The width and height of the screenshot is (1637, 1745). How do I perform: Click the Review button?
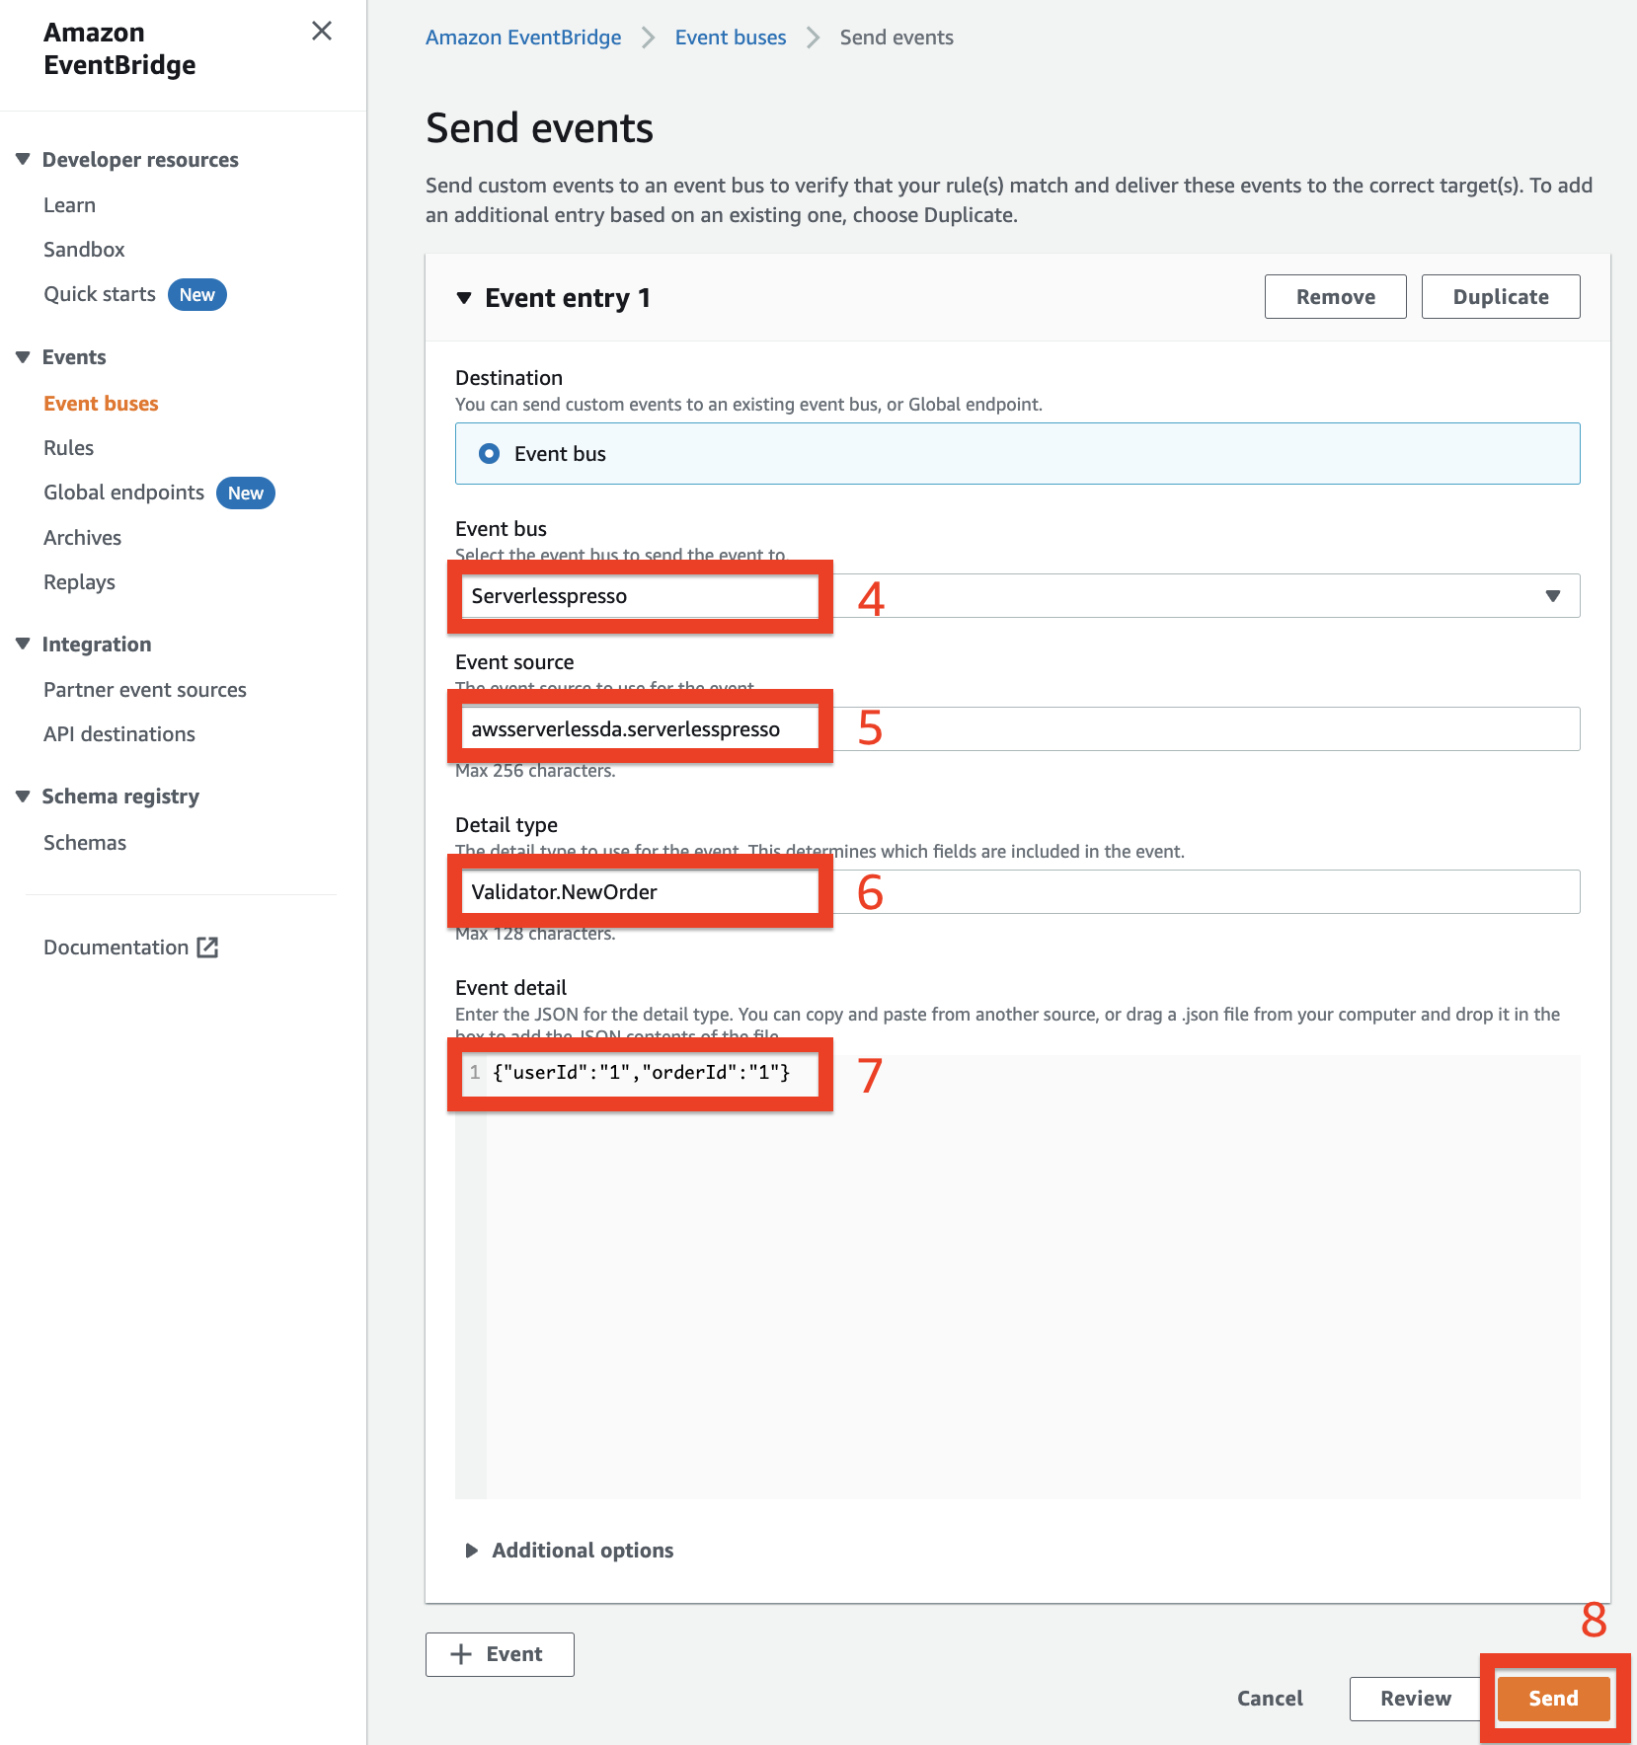point(1416,1699)
